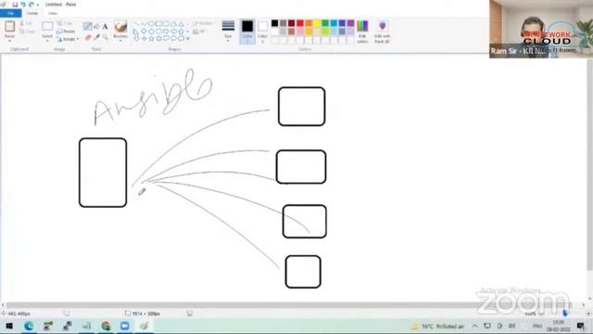Open the File menu tab
The image size is (593, 334).
point(10,13)
